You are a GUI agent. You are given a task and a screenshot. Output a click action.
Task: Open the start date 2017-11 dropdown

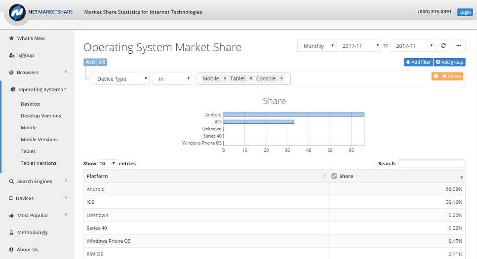tap(359, 45)
